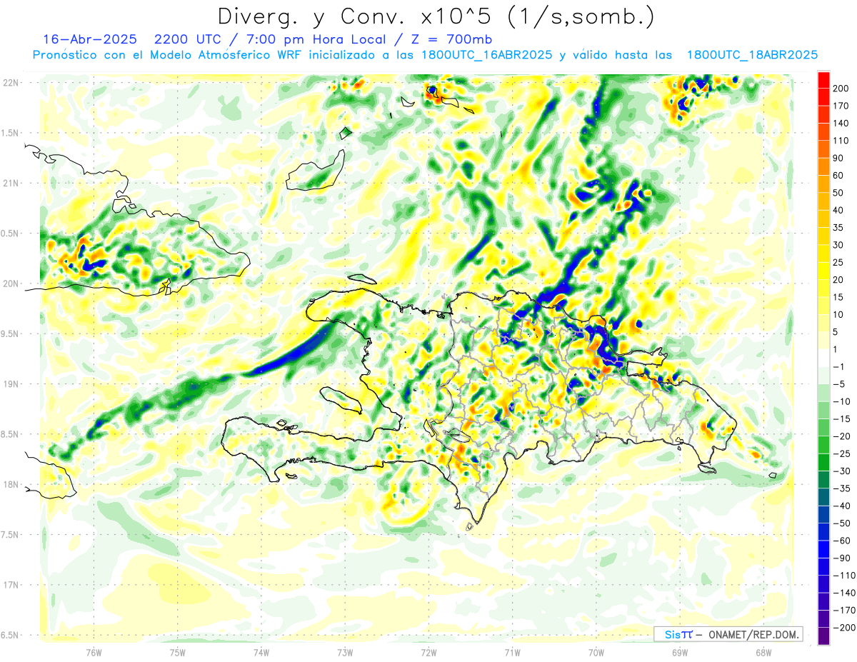Click the colorbar value '-90'
The image size is (857, 662).
pos(842,558)
